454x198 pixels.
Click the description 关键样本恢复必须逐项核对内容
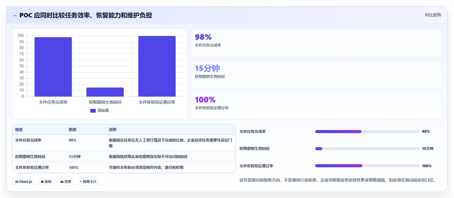click(146, 168)
